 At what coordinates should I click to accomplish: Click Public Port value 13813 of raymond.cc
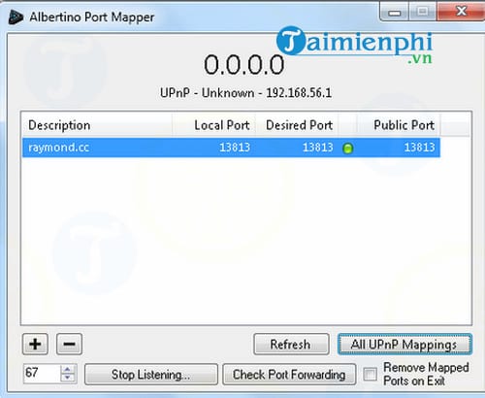click(x=419, y=148)
